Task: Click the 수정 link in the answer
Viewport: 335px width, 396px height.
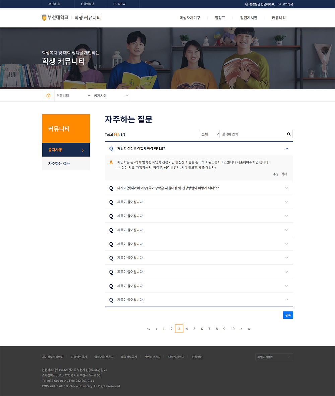Action: tap(276, 174)
